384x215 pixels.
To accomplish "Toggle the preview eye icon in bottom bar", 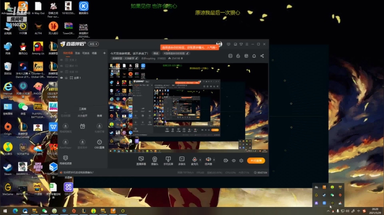I will coord(234,161).
